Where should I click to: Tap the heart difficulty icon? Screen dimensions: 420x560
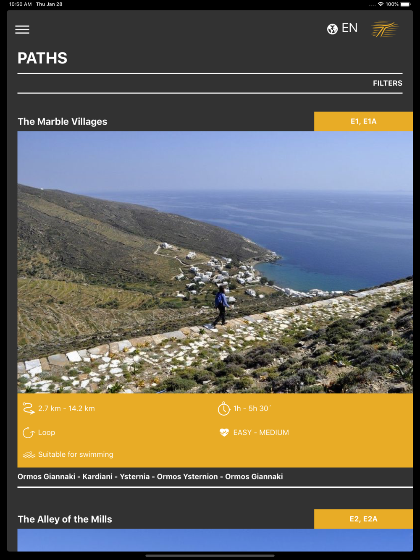[224, 432]
